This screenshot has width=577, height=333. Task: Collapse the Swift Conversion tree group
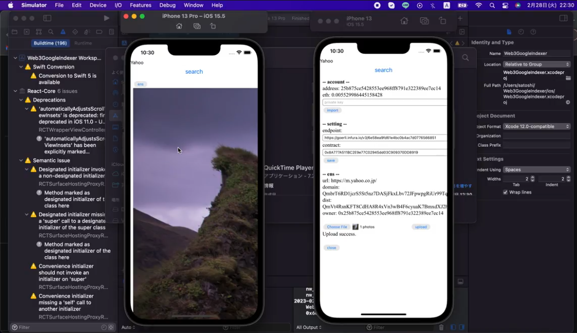coord(21,67)
